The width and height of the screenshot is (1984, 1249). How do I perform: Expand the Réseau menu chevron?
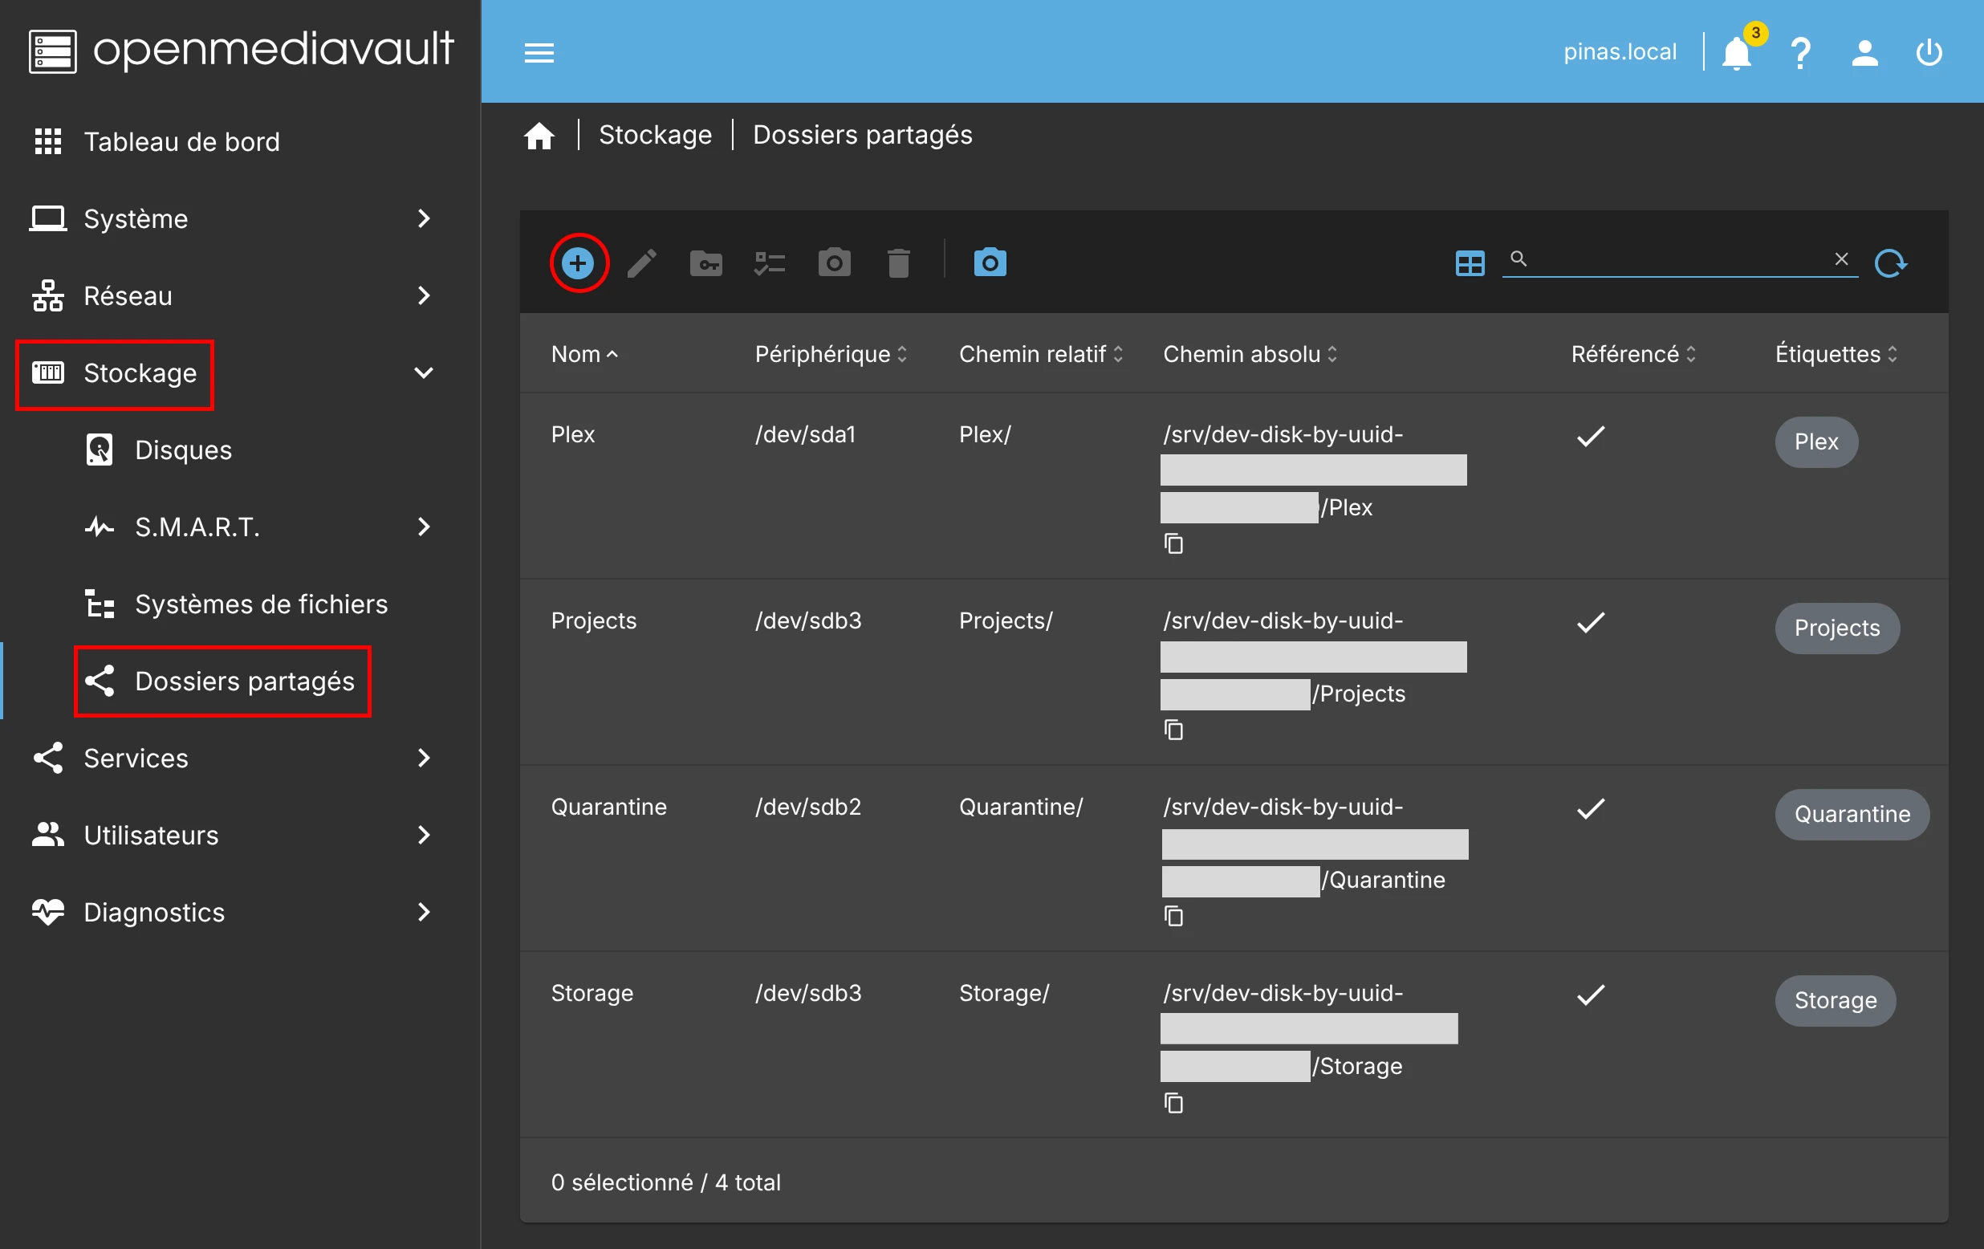pos(424,295)
